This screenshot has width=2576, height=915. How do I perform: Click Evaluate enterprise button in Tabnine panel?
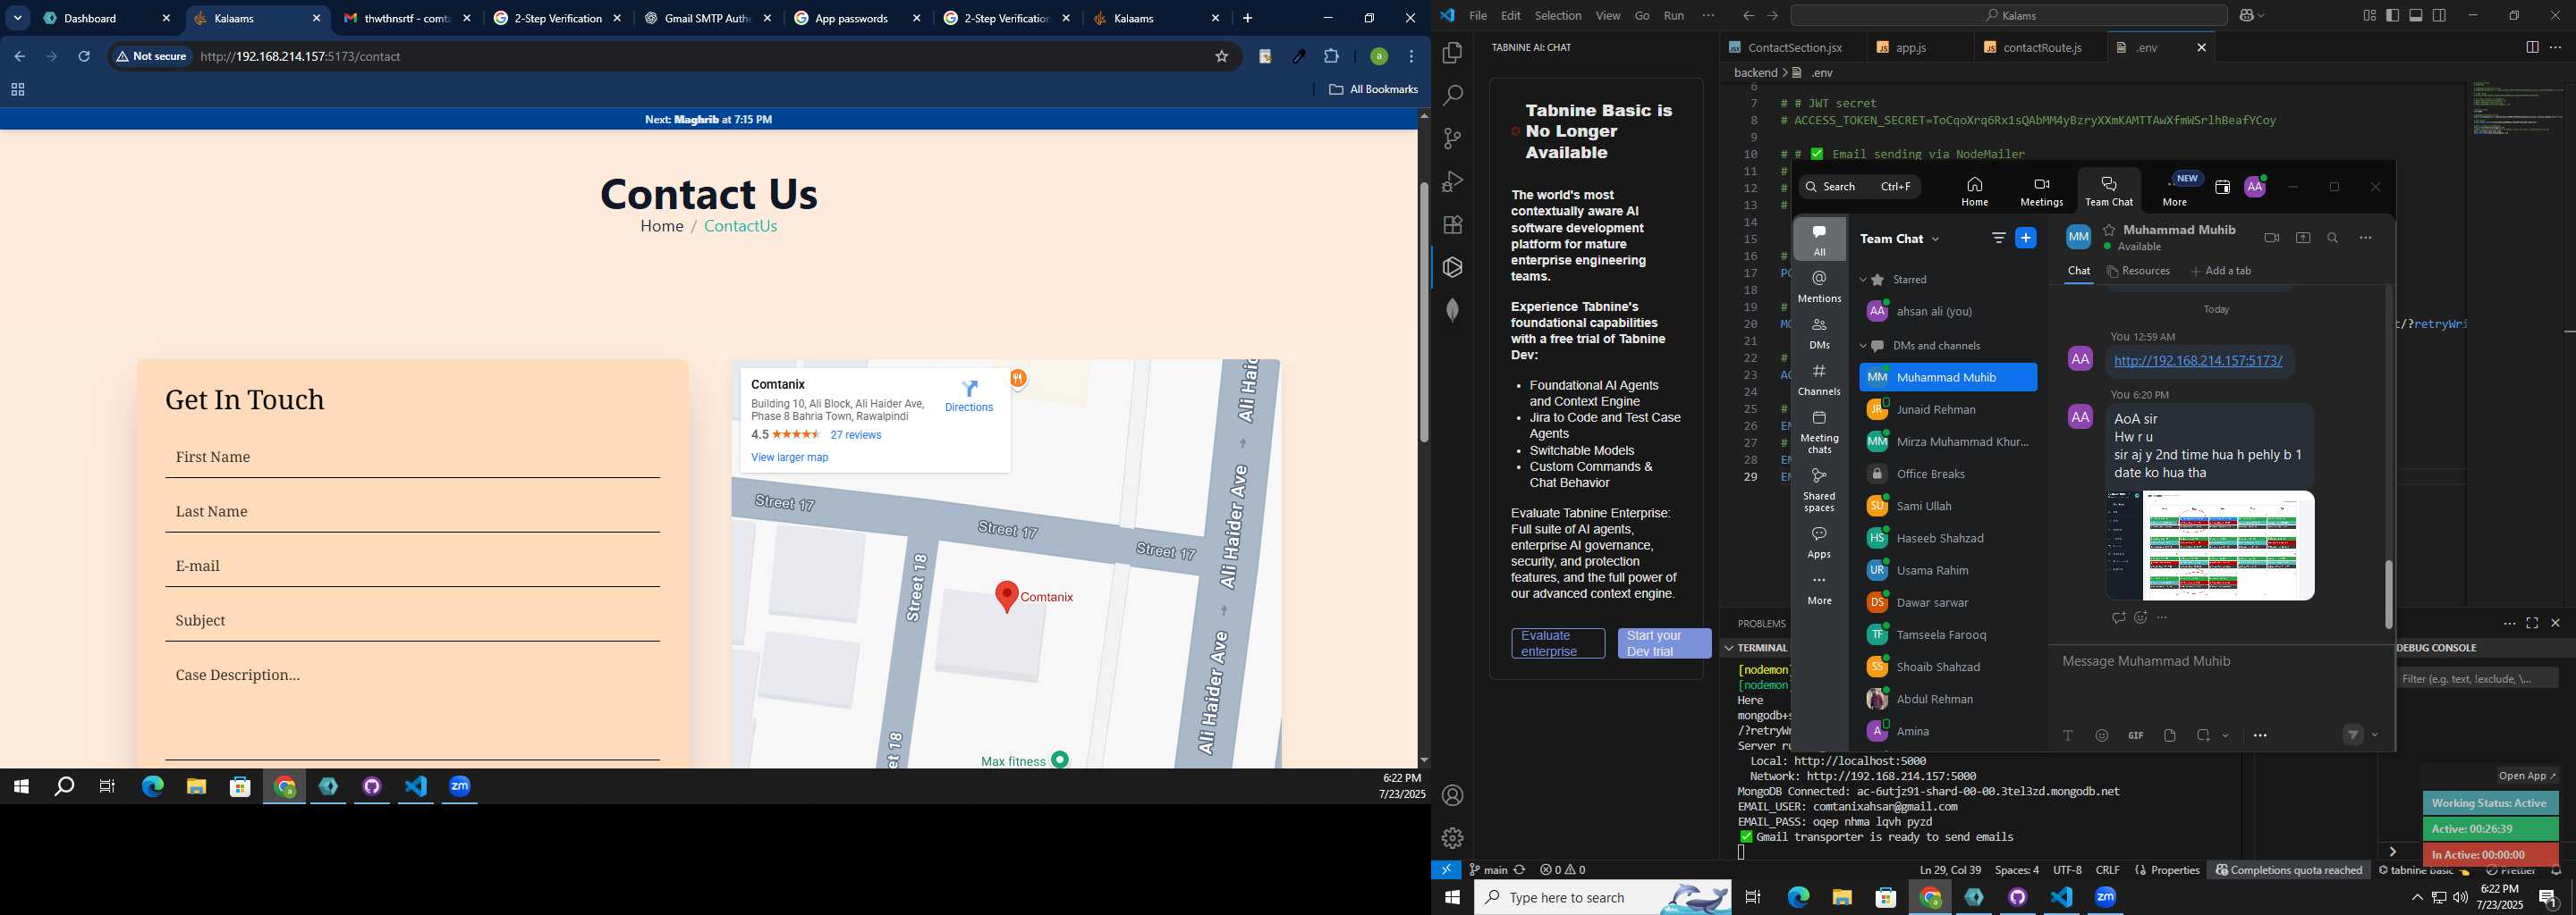tap(1558, 643)
